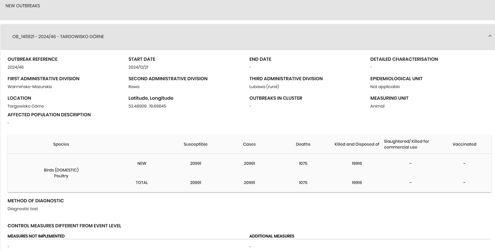The height and width of the screenshot is (250, 495).
Task: Click the Diagnostic test method text
Action: click(x=23, y=209)
